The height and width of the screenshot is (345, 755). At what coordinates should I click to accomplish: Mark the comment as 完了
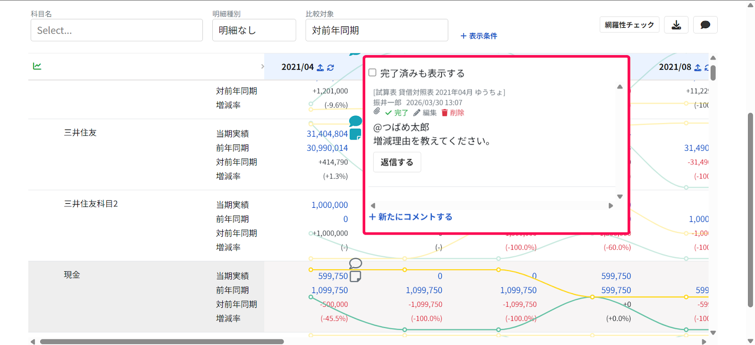[396, 113]
